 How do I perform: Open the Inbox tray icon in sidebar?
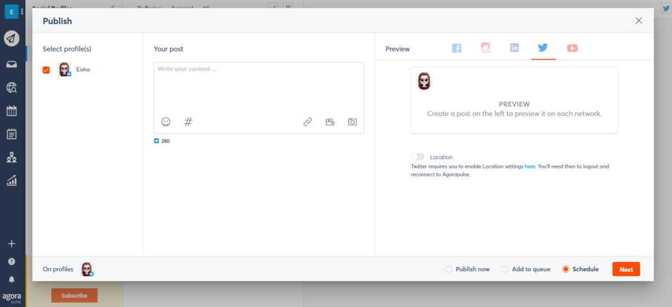coord(12,65)
